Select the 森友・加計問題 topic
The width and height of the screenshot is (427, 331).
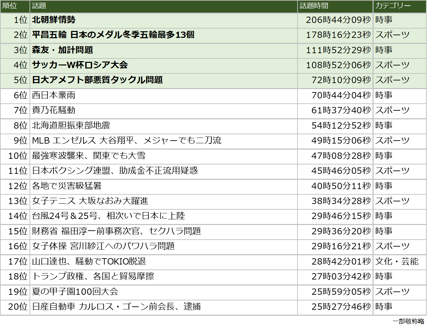(62, 50)
